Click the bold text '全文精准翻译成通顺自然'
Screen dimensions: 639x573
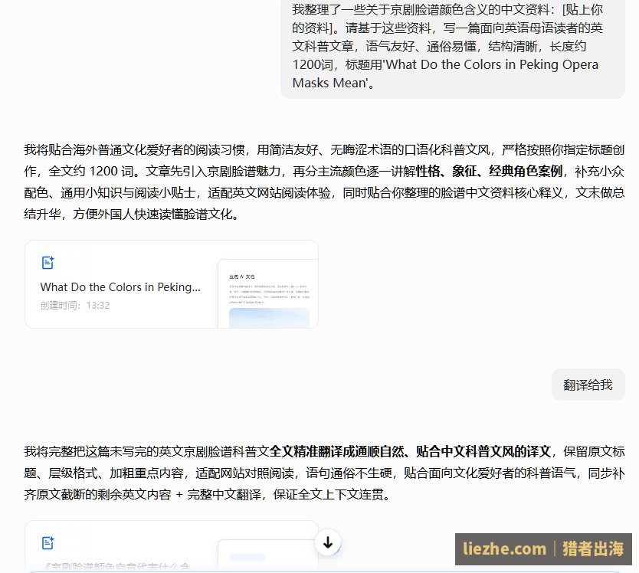click(x=336, y=451)
